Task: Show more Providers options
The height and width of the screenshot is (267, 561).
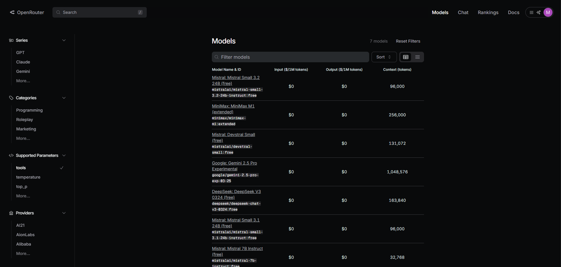Action: pos(23,253)
